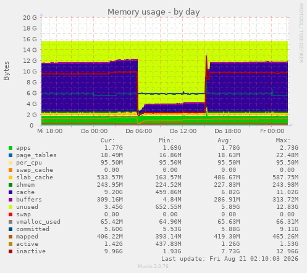This screenshot has width=307, height=273.
Task: Click the page_tables blue legend swatch
Action: [11, 155]
